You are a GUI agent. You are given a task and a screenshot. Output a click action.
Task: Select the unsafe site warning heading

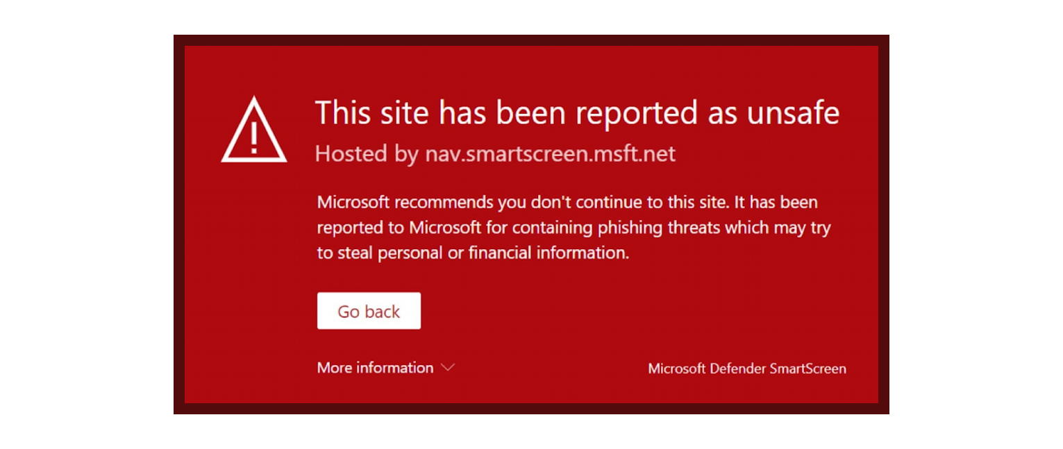point(578,113)
